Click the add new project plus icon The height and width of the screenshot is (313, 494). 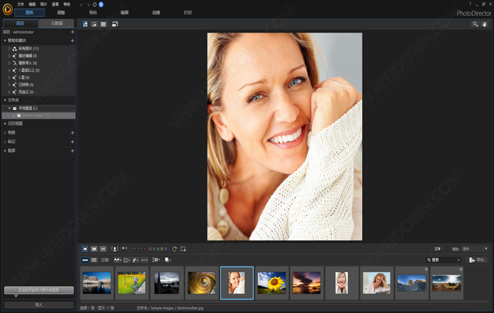pyautogui.click(x=73, y=32)
